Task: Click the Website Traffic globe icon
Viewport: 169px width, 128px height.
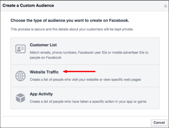Action: pyautogui.click(x=20, y=76)
